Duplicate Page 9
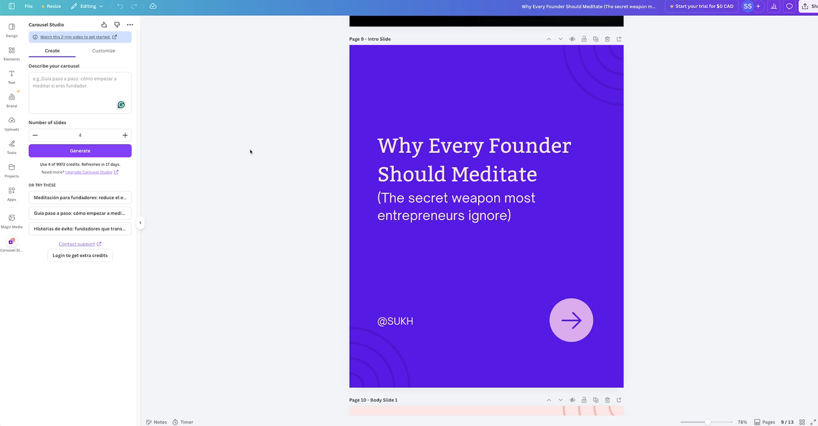This screenshot has height=426, width=818. tap(595, 39)
